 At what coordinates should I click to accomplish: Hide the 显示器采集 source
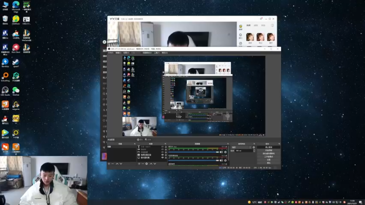tap(162, 158)
